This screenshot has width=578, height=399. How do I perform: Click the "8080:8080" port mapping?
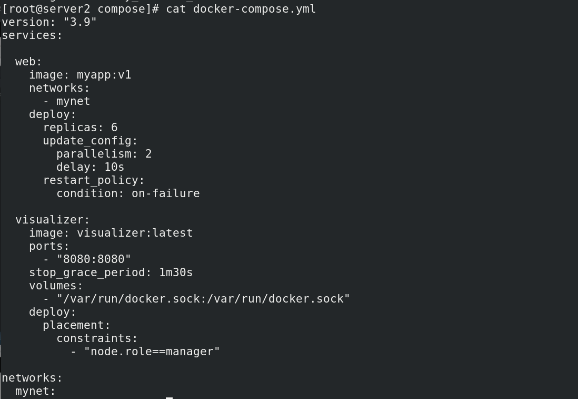pos(94,259)
